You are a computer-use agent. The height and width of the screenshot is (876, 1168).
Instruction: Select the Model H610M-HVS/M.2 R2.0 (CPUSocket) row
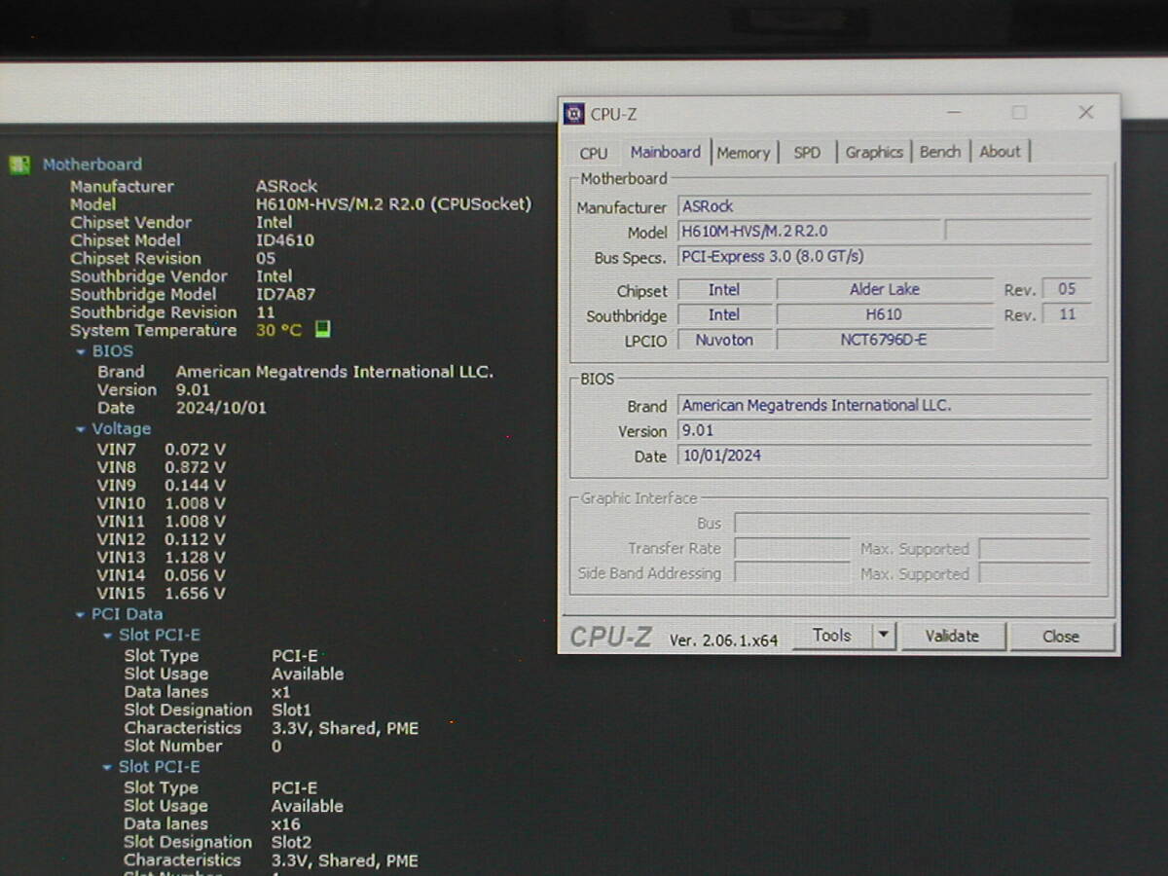tap(301, 204)
